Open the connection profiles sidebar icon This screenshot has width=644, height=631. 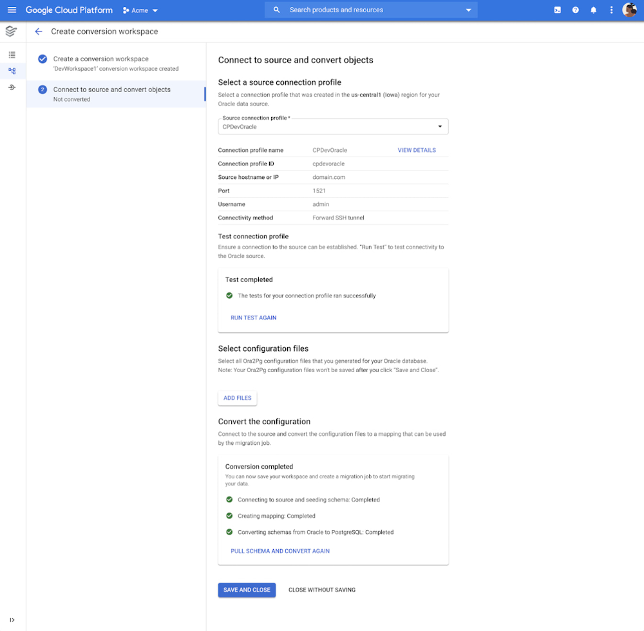(x=12, y=88)
